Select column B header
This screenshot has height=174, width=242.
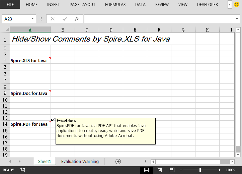pos(63,30)
